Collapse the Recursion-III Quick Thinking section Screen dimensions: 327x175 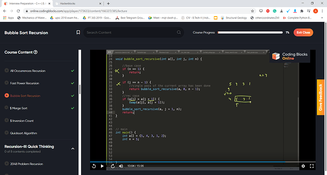pyautogui.click(x=73, y=149)
